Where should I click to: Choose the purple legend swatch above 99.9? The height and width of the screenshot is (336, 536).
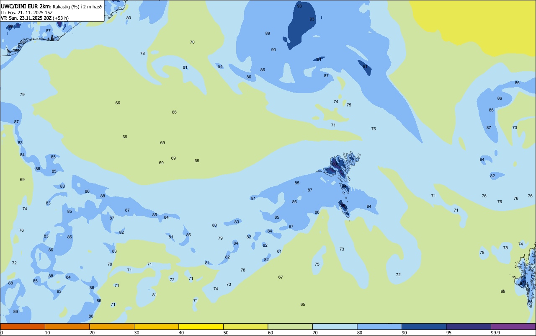513,326
